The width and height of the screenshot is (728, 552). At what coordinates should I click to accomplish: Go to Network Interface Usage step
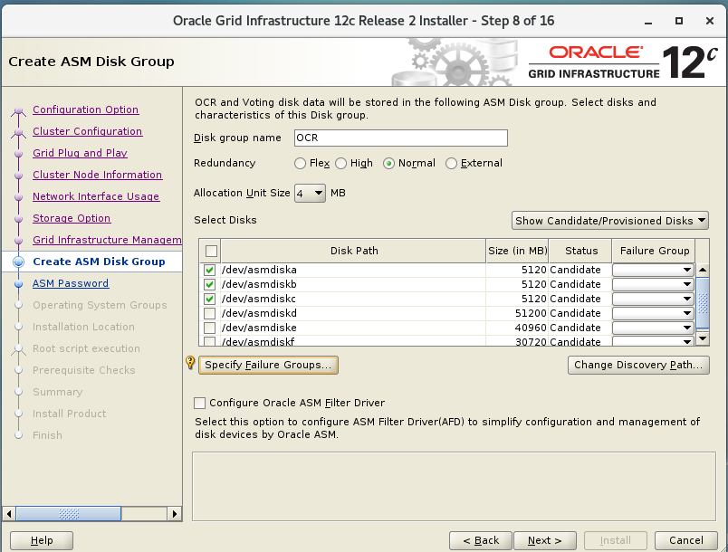pyautogui.click(x=96, y=196)
